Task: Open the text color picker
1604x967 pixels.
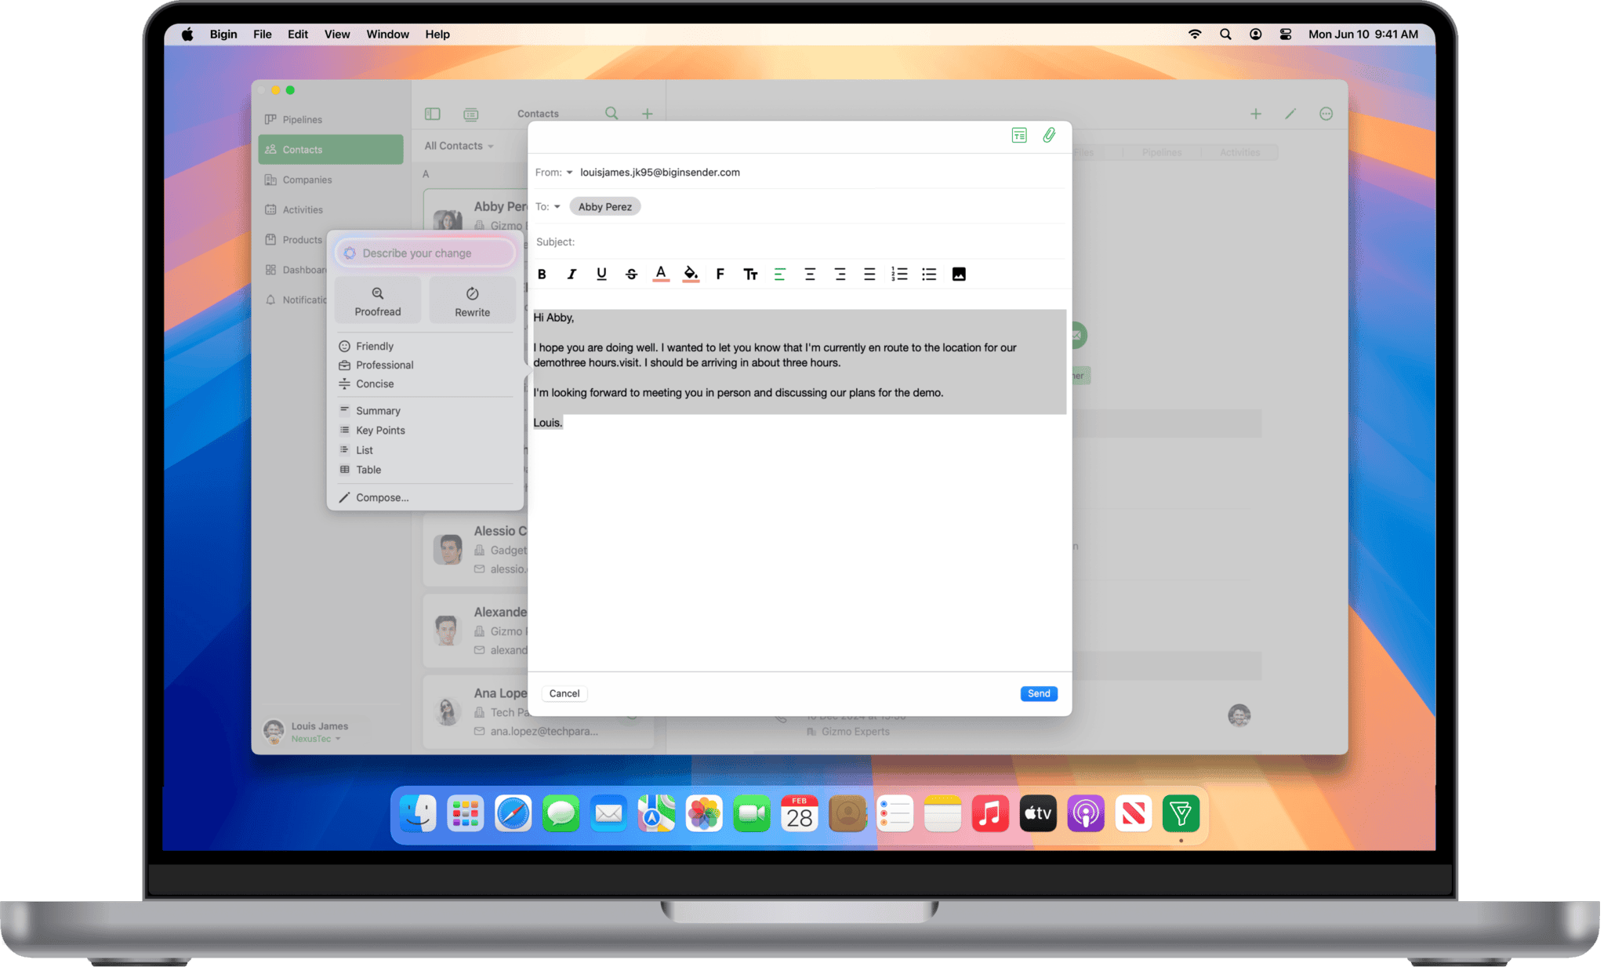Action: (x=661, y=274)
